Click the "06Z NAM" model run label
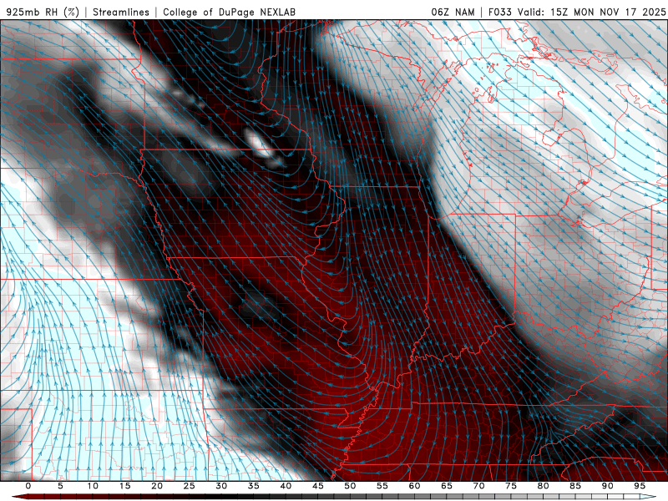 [x=453, y=12]
